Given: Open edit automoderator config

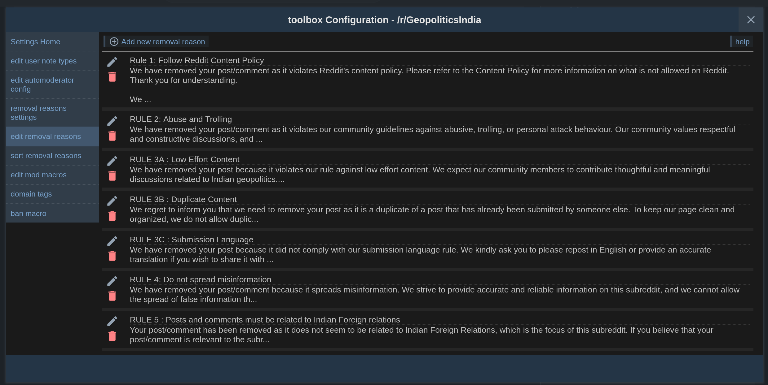Looking at the screenshot, I should coord(42,84).
